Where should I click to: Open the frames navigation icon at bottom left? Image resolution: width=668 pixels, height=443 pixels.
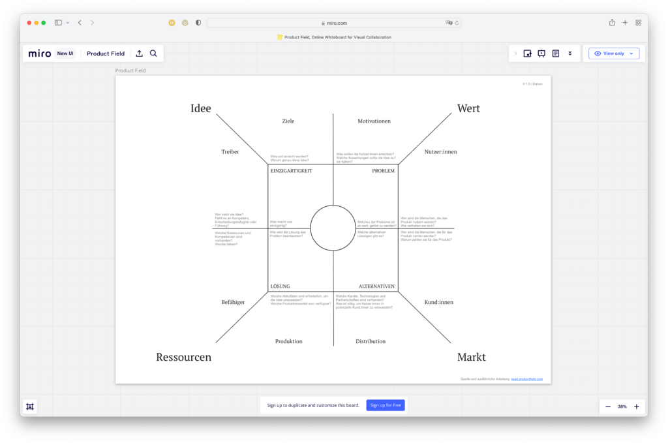[29, 406]
